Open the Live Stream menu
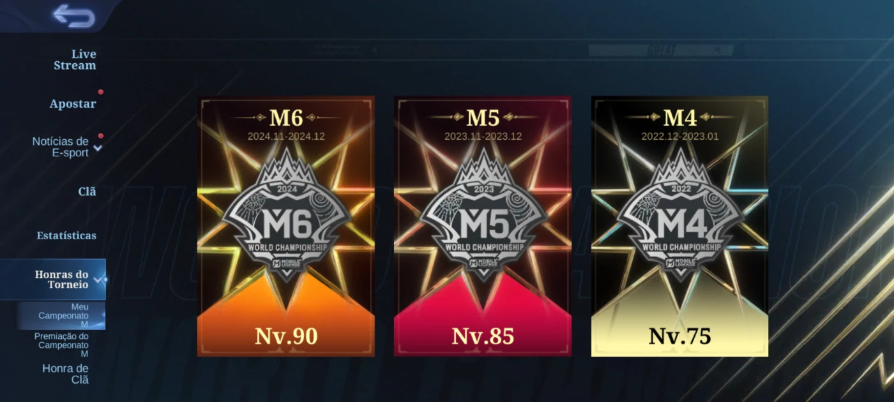 [x=75, y=59]
